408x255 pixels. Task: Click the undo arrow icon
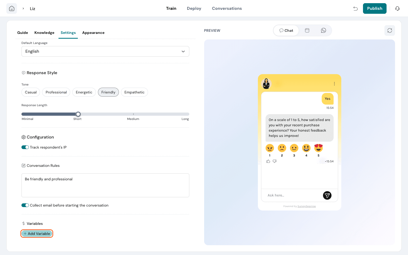click(x=355, y=8)
